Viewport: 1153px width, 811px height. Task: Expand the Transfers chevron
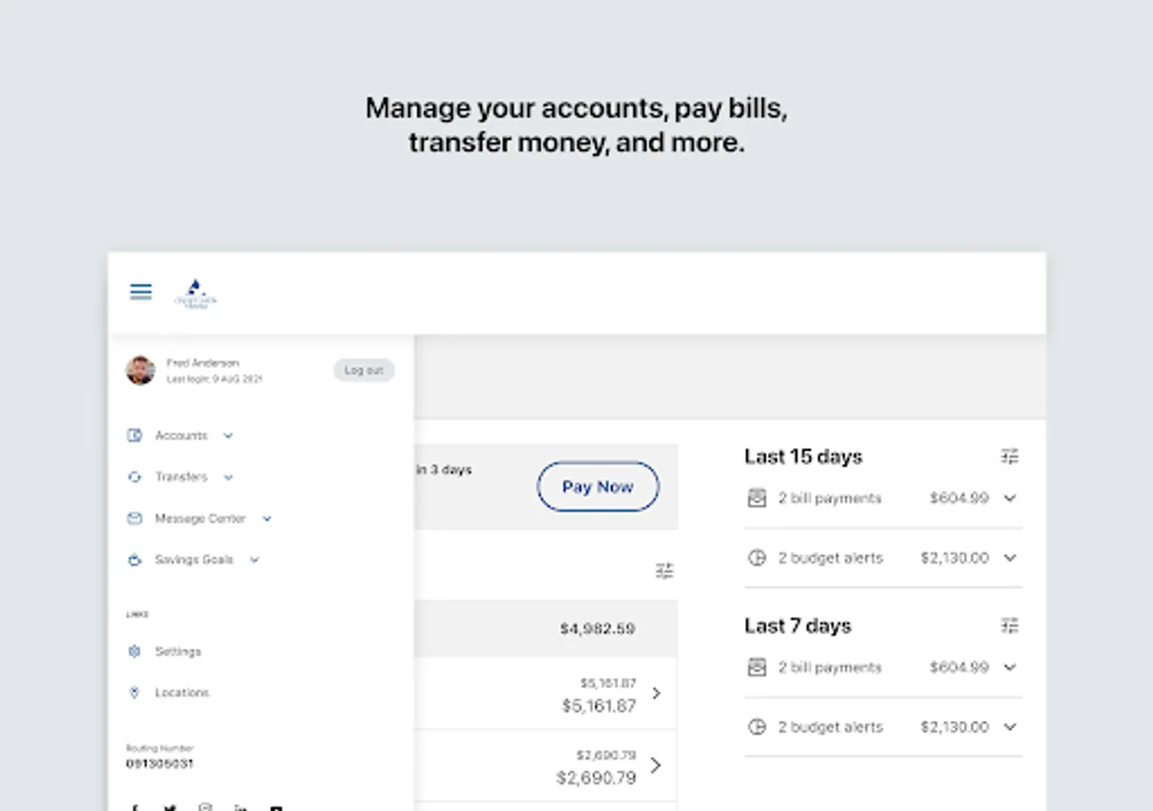228,477
